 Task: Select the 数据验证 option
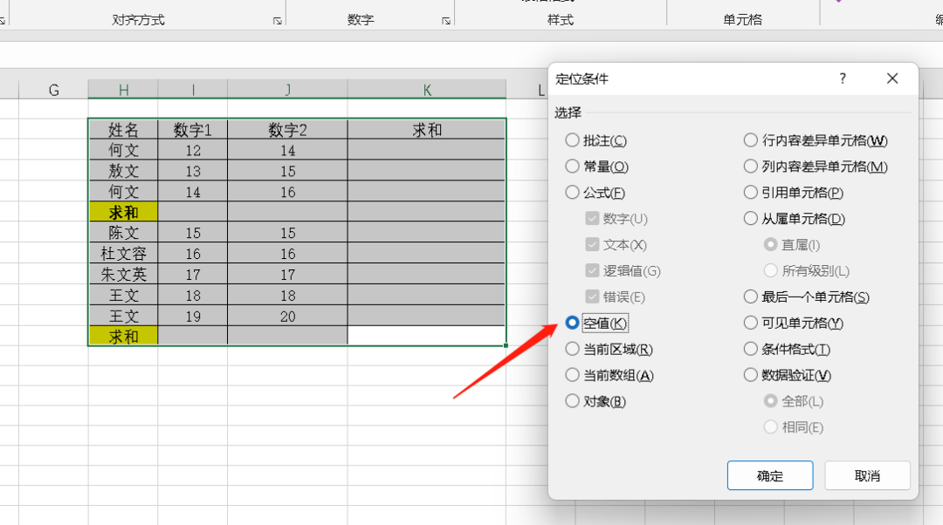pos(751,375)
